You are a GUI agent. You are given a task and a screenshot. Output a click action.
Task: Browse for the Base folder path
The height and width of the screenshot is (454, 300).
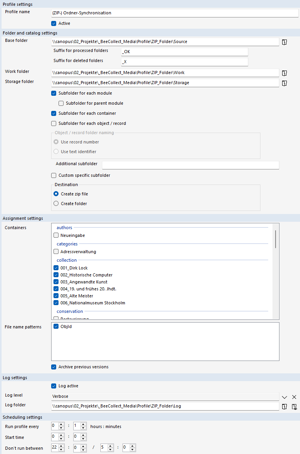(284, 42)
